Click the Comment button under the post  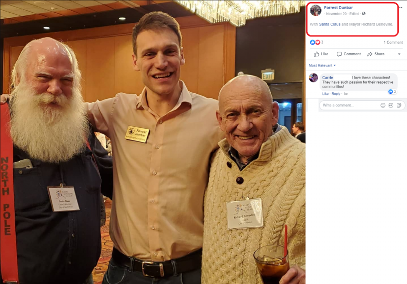point(349,54)
